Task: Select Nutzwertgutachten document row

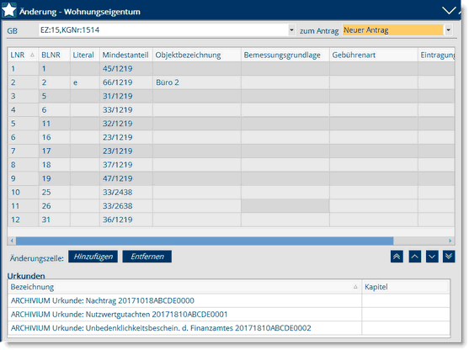Action: [229, 315]
